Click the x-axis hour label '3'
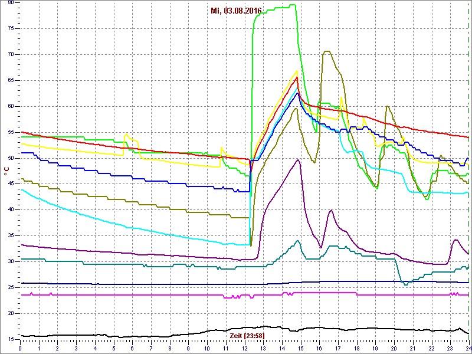This screenshot has width=472, height=354. (76, 348)
